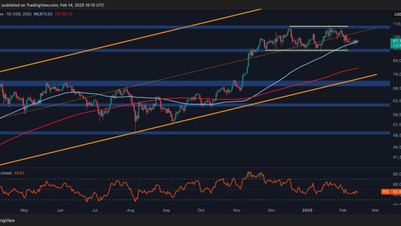The height and width of the screenshot is (226, 401).
Task: Click the Dec label on time axis
Action: [271, 210]
